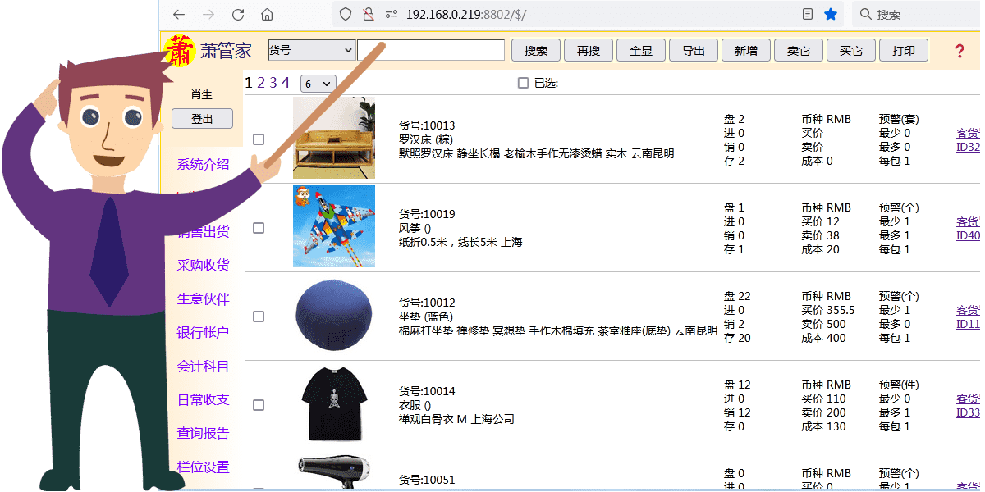Click the browser home icon
This screenshot has width=985, height=492.
(x=269, y=14)
